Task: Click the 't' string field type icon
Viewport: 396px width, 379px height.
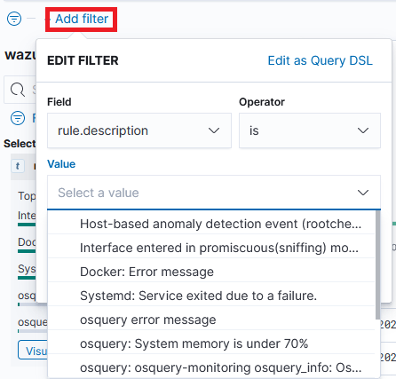Action: pos(18,166)
